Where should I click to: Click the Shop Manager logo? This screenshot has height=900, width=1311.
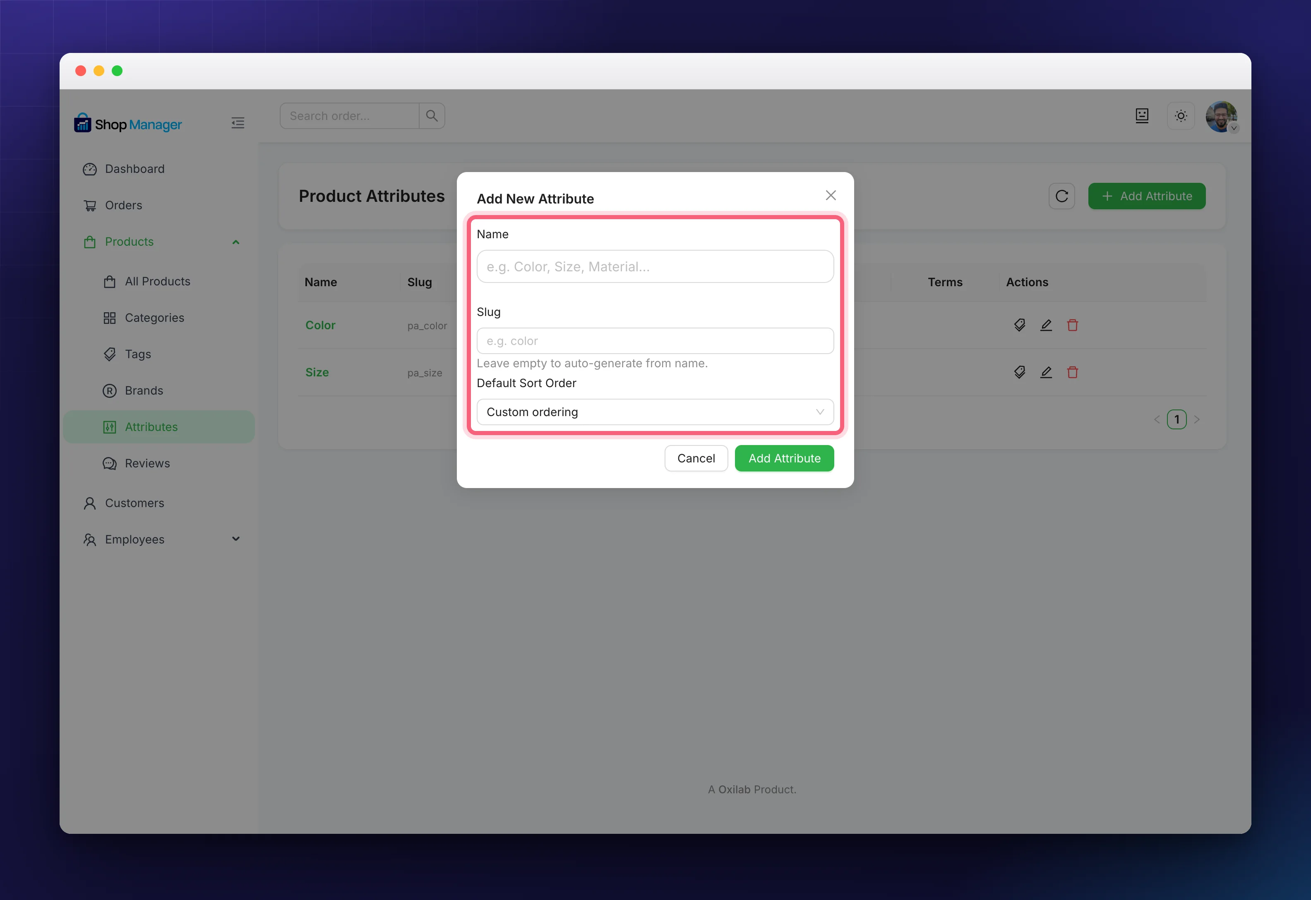click(x=128, y=124)
